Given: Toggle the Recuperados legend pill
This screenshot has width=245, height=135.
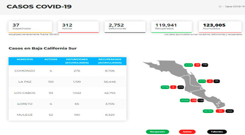Looking at the screenshot, I should point(157,132).
